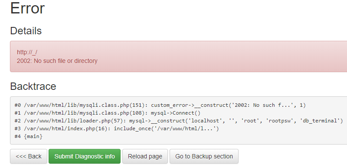Viewport: 347px width, 168px height.
Task: Select the http://_/ URL text
Action: coord(27,52)
